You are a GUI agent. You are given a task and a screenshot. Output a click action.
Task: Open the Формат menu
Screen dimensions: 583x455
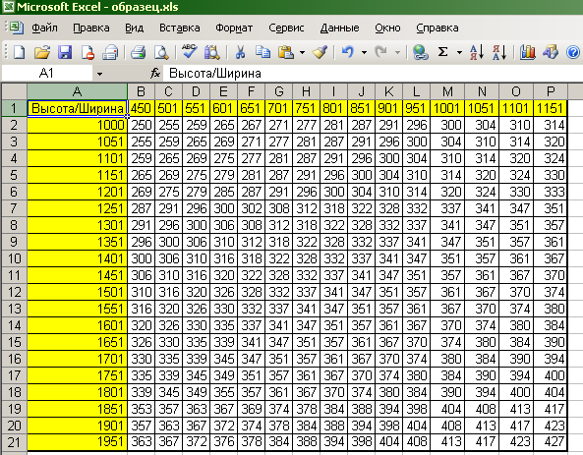point(234,28)
